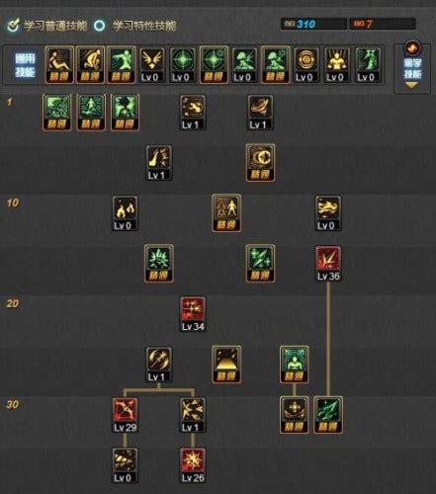Click the blue 通用技能 category label

tap(25, 65)
